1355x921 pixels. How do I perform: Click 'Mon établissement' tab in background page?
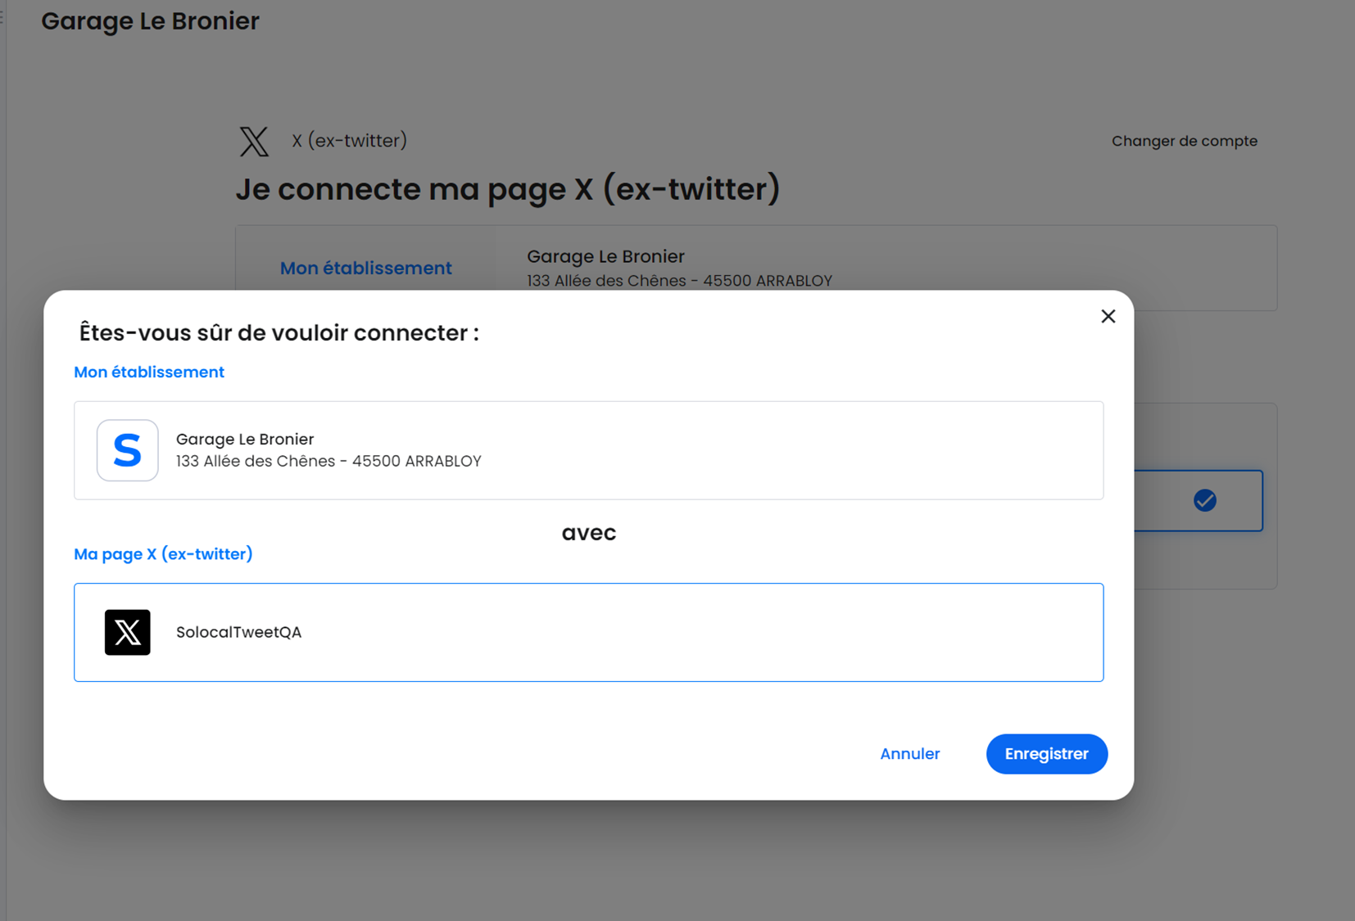(365, 268)
